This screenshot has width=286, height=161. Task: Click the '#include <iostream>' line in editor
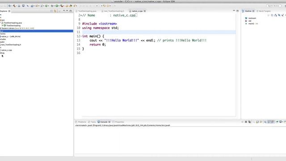point(99,24)
